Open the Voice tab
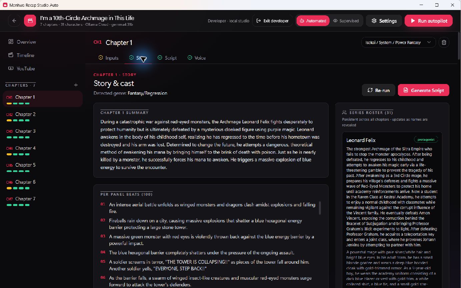461x288 pixels. click(x=196, y=58)
